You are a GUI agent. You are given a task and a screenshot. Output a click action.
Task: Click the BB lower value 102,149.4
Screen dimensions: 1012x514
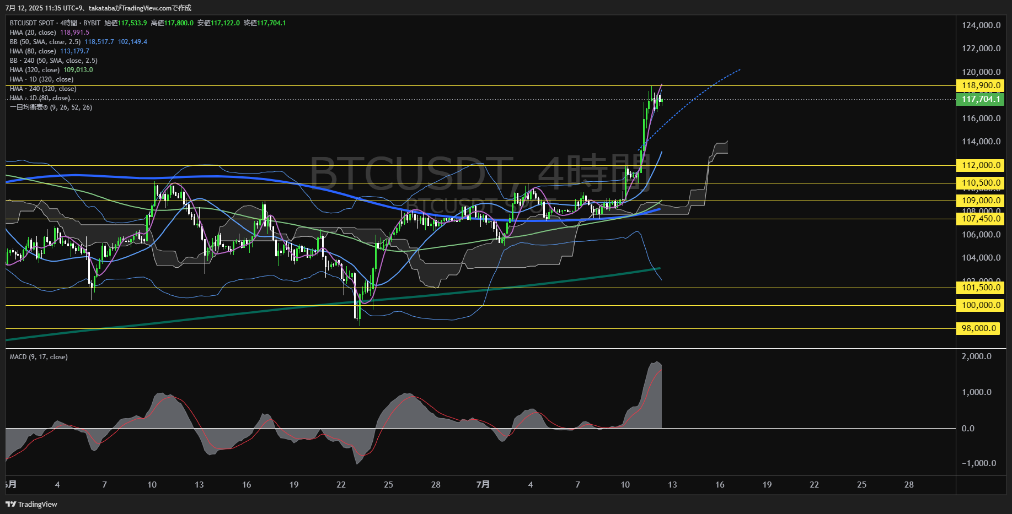click(x=132, y=42)
